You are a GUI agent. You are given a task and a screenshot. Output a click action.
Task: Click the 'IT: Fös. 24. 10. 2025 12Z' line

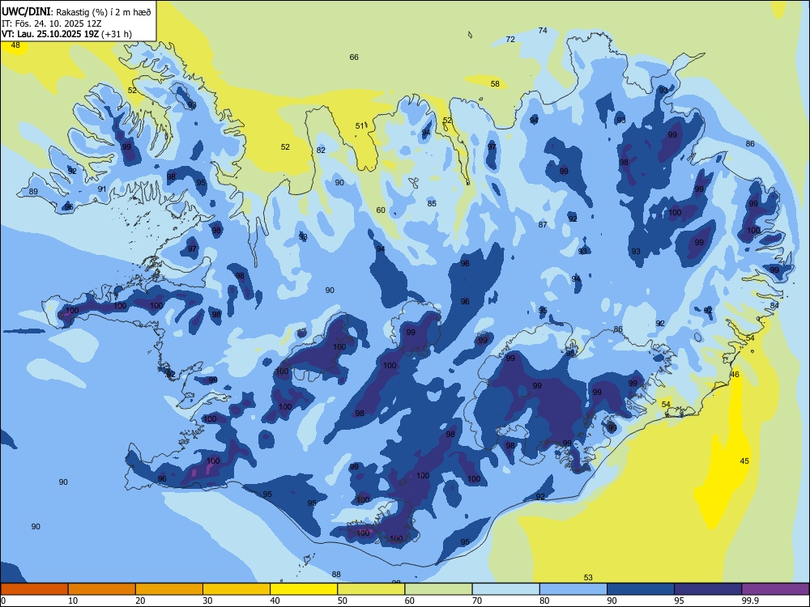tap(52, 23)
